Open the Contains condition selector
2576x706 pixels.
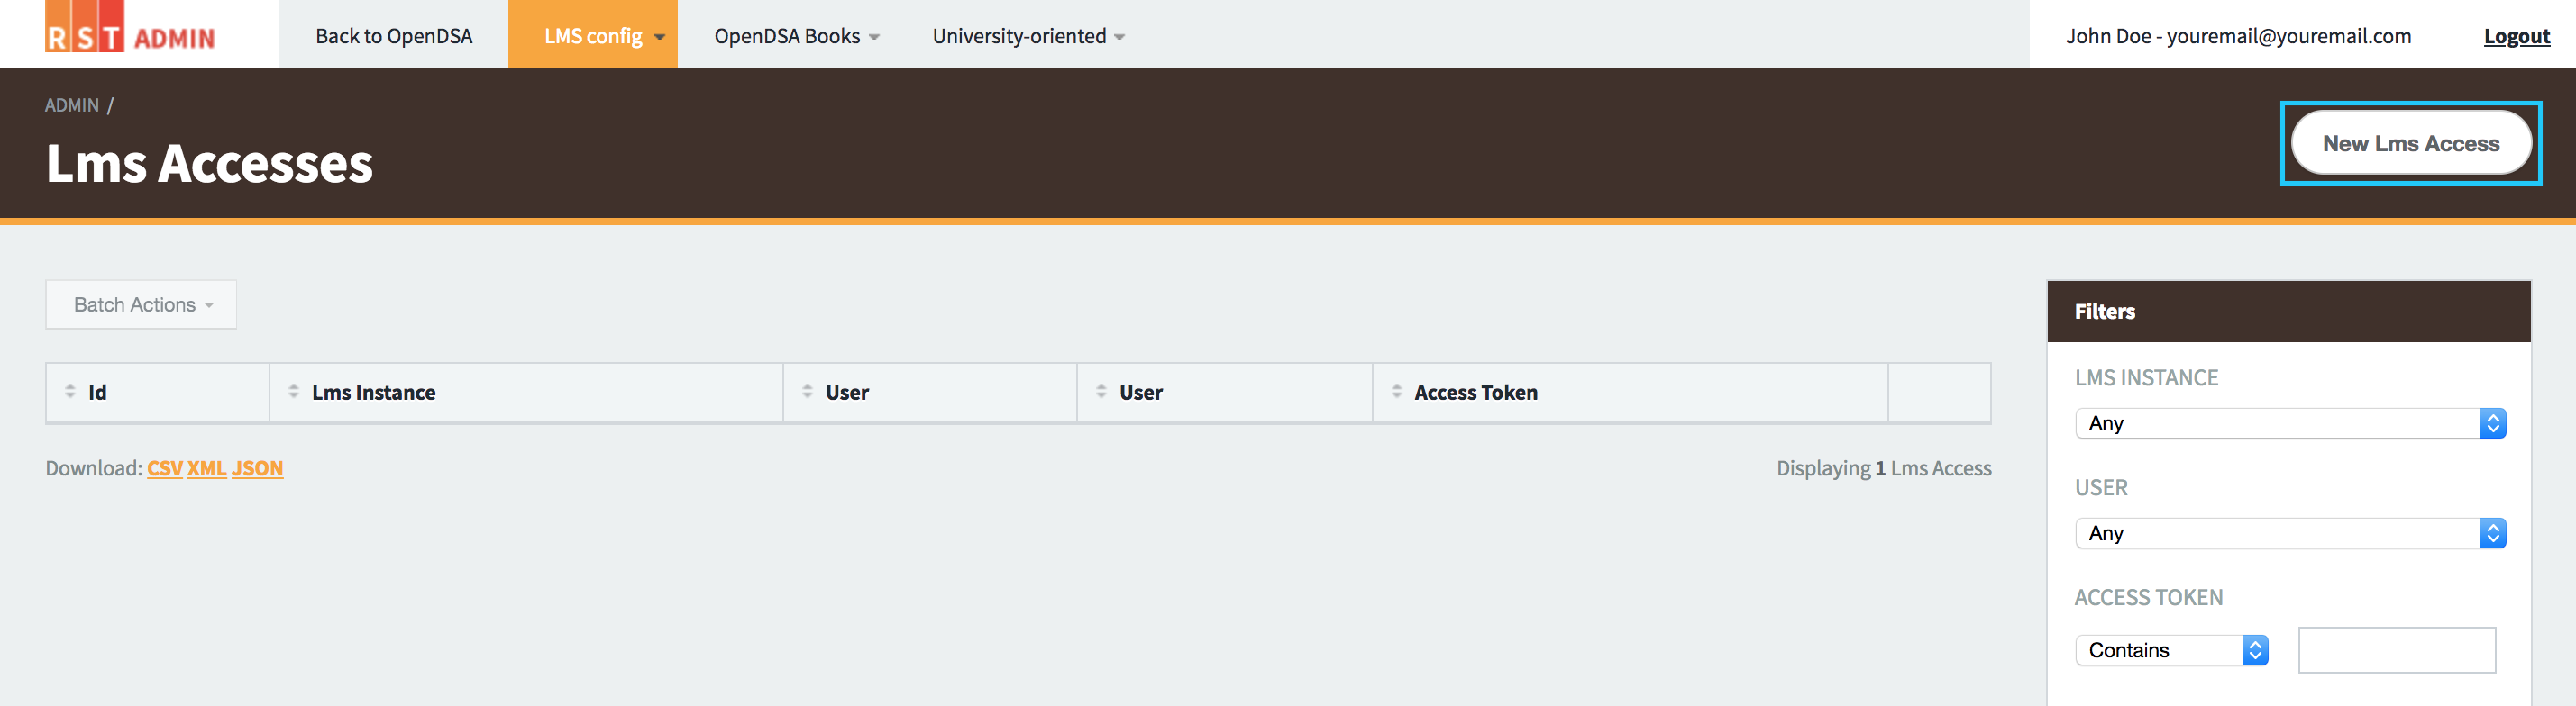[x=2172, y=650]
